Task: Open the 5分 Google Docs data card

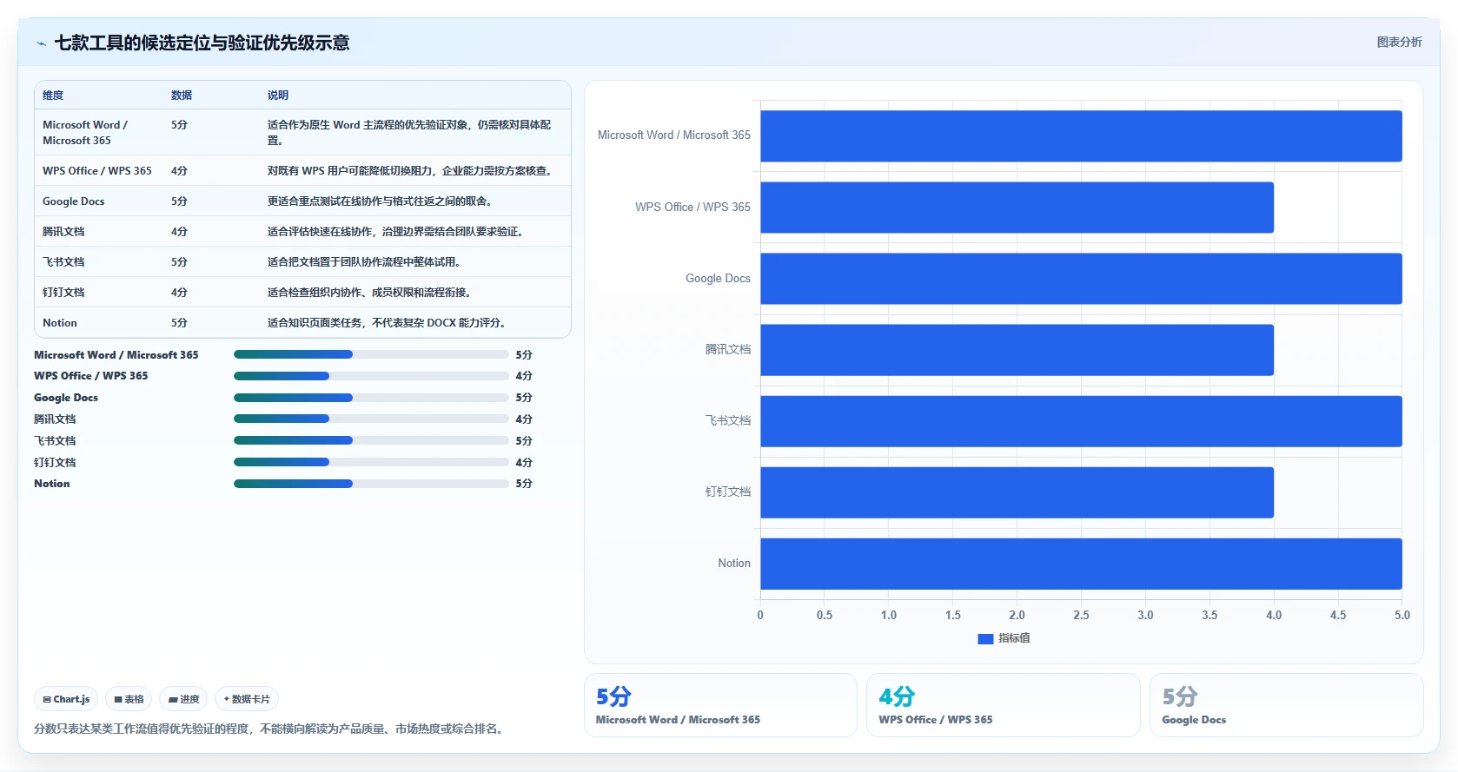Action: point(1286,705)
